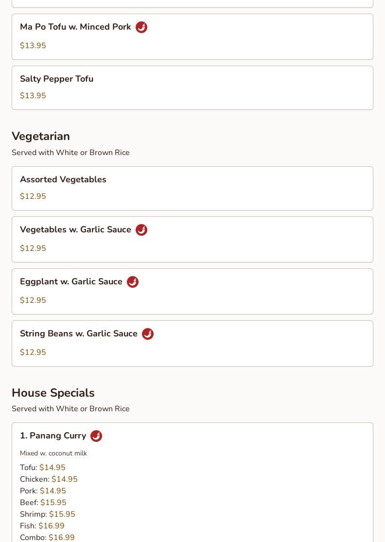Pick the Beef $15.95 option

[x=43, y=503]
